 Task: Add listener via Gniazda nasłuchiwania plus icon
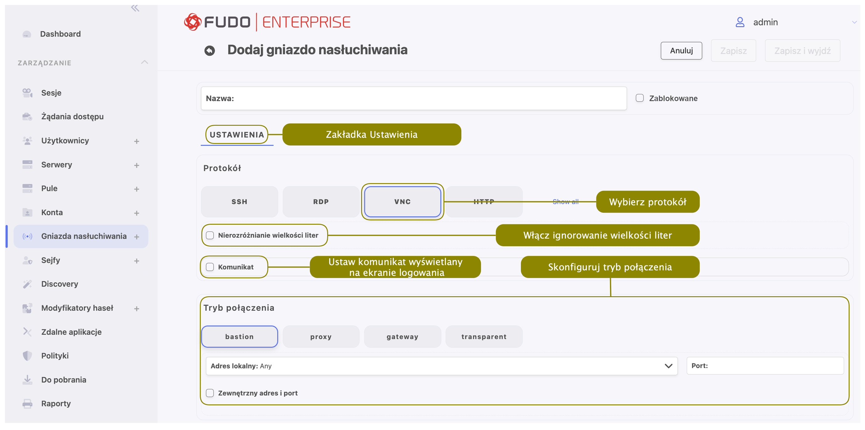tap(136, 237)
